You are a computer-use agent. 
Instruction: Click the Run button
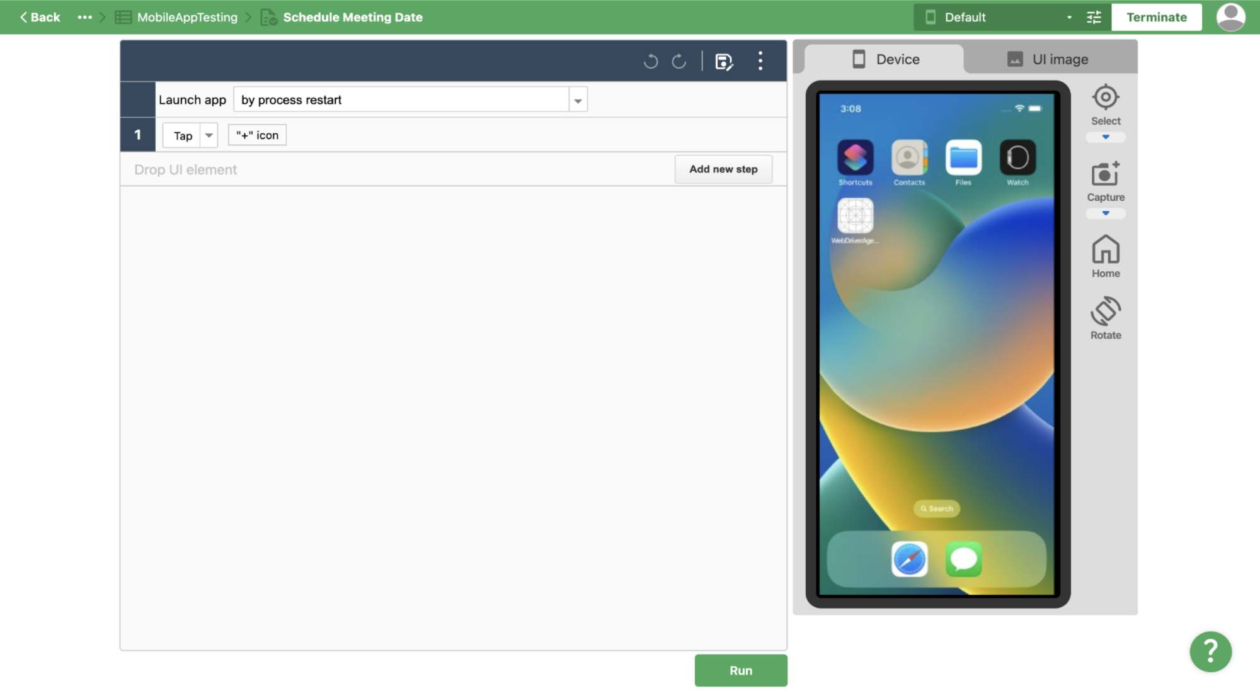point(741,670)
